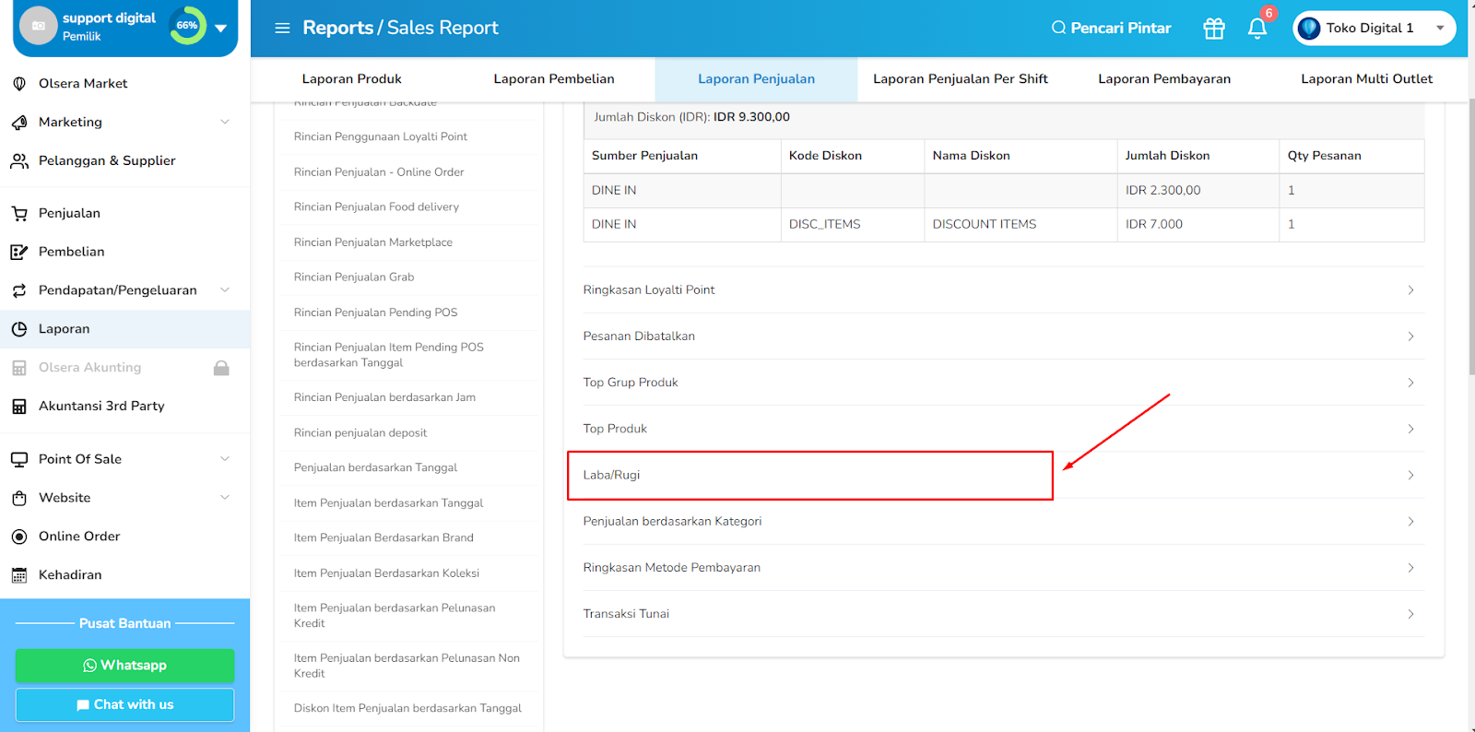This screenshot has height=732, width=1475.
Task: Expand Pendapatan/Pengeluaran sidebar menu
Action: [124, 290]
